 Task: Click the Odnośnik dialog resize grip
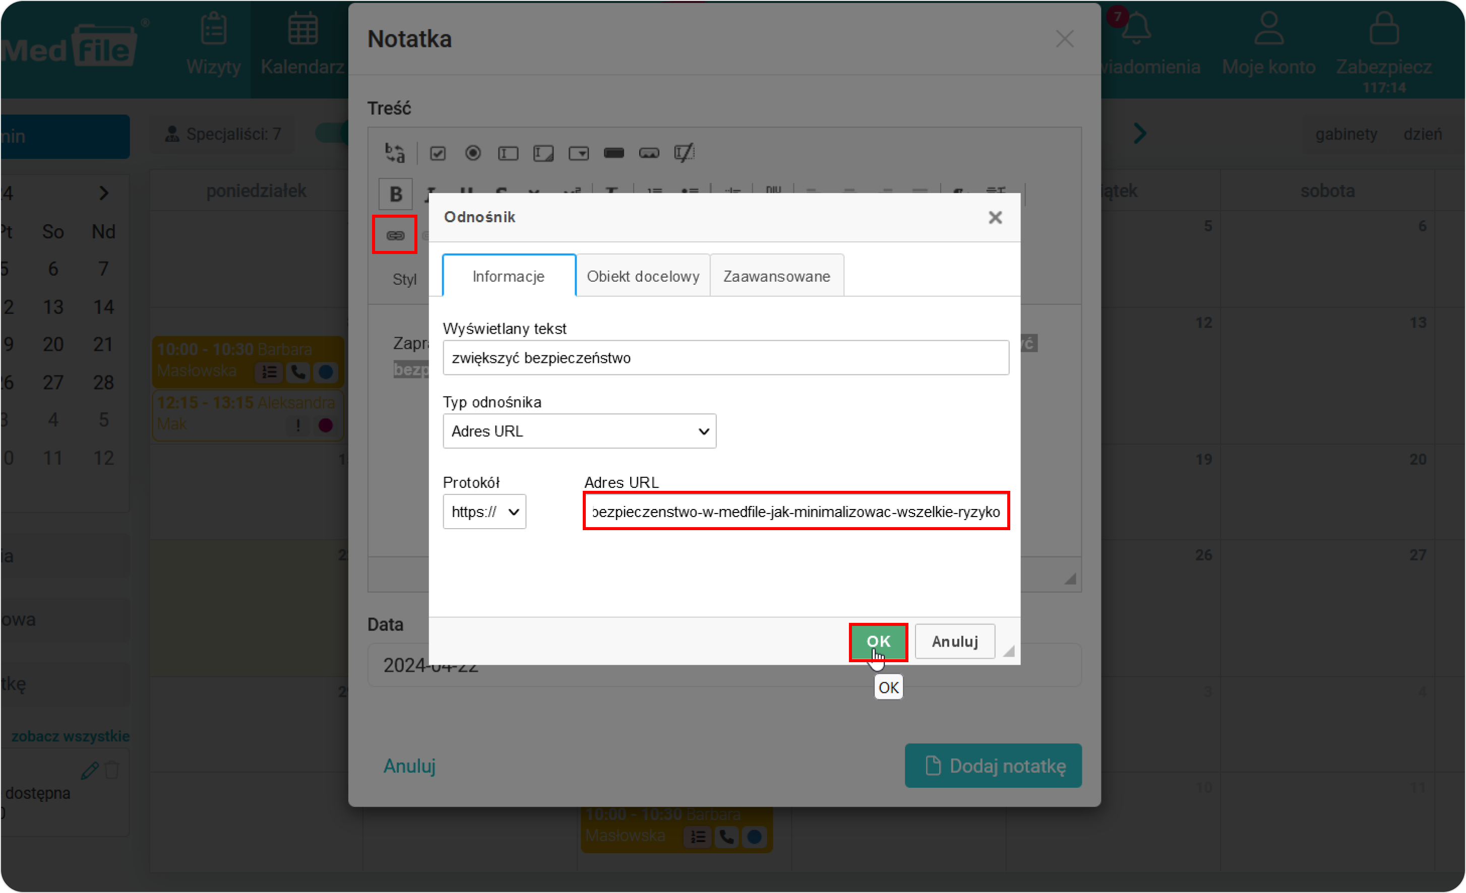point(1008,651)
